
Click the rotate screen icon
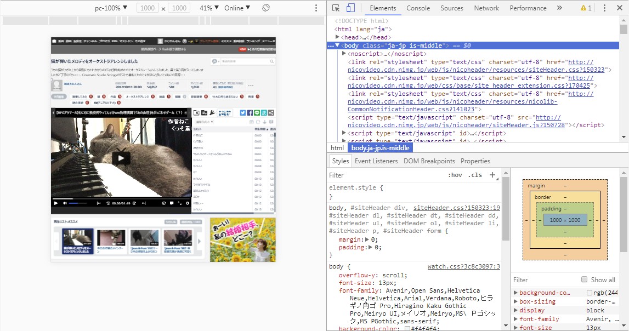265,8
